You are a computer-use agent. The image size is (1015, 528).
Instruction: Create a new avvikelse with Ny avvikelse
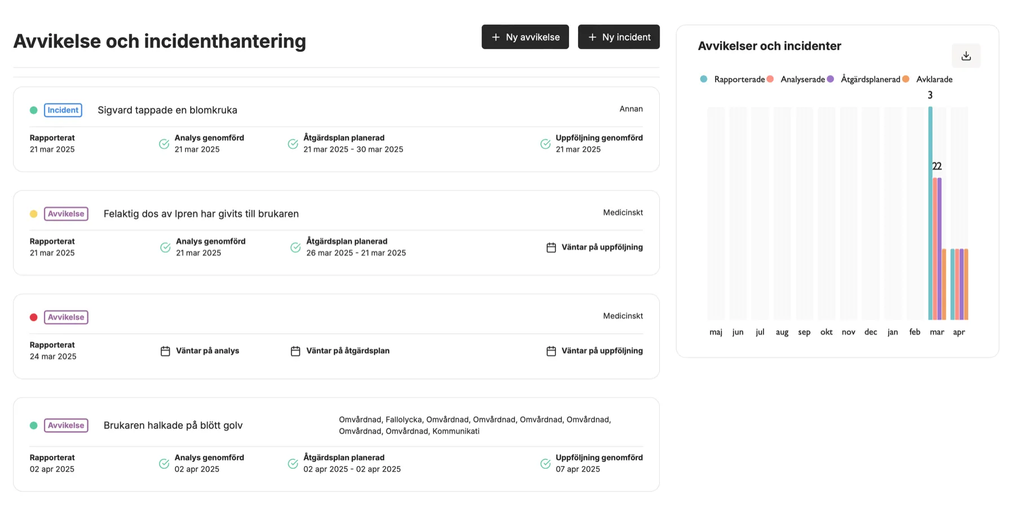click(x=525, y=37)
